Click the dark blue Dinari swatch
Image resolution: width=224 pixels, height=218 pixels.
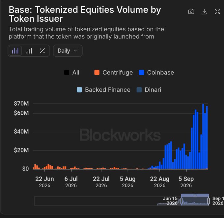(x=139, y=90)
